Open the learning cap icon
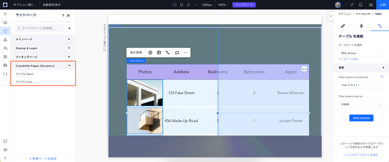 click(x=5, y=150)
